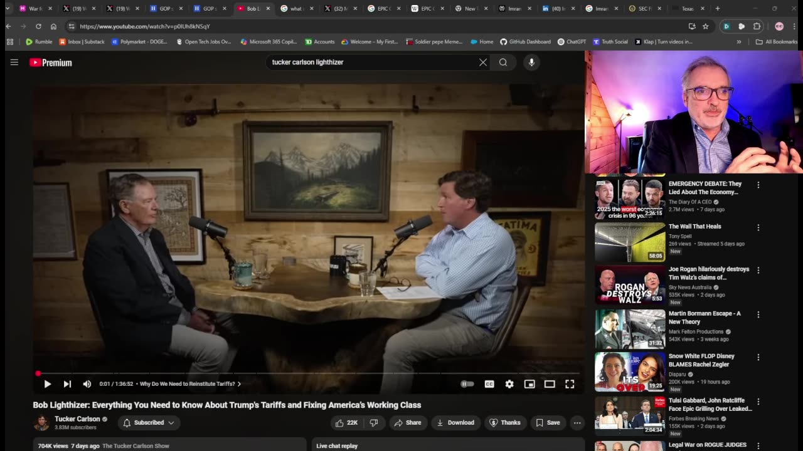Open 'EMERGENCY DEBATE' video thumbnail
The height and width of the screenshot is (451, 803).
[x=630, y=199]
